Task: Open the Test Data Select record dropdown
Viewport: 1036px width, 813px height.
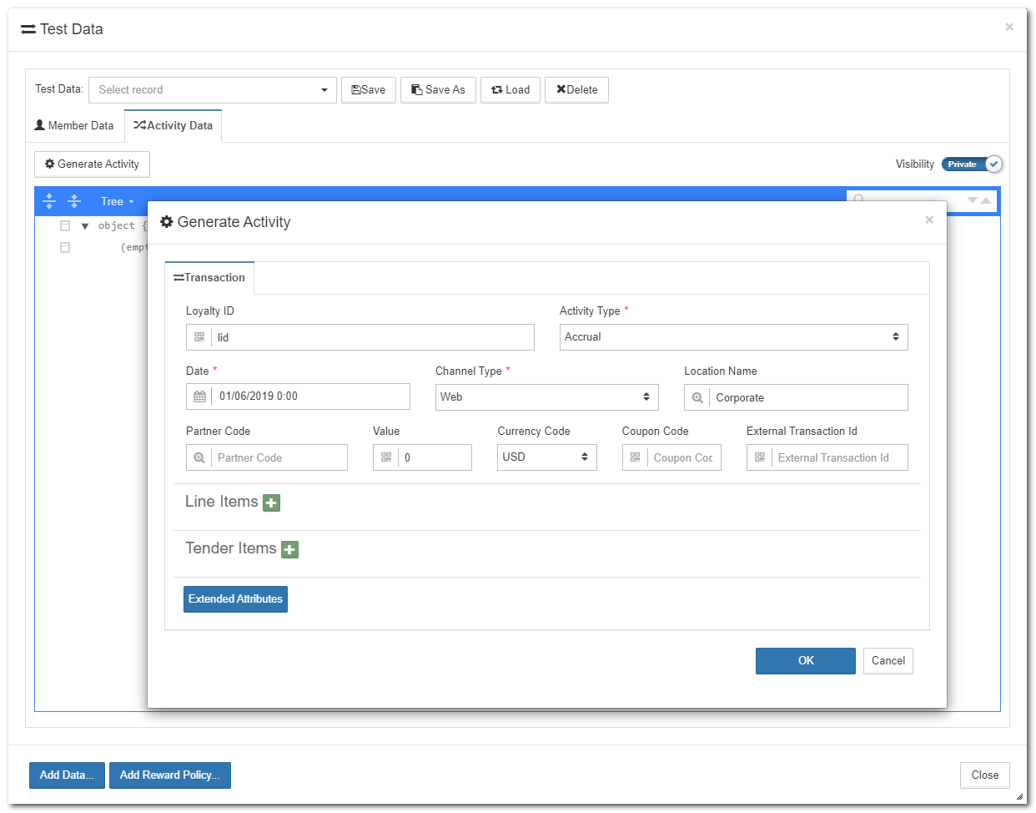Action: coord(213,90)
